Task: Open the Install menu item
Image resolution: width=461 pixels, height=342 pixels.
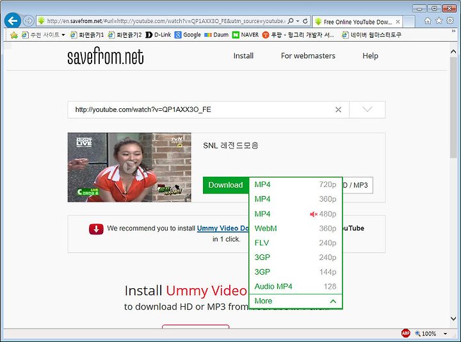Action: pyautogui.click(x=243, y=56)
